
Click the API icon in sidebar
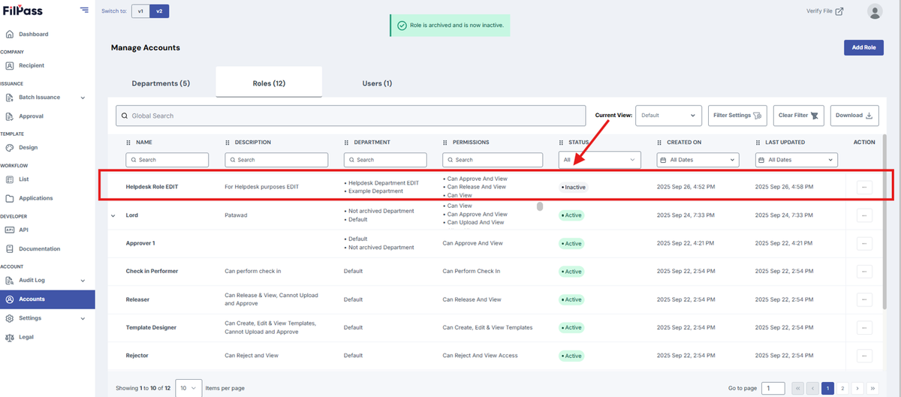10,230
